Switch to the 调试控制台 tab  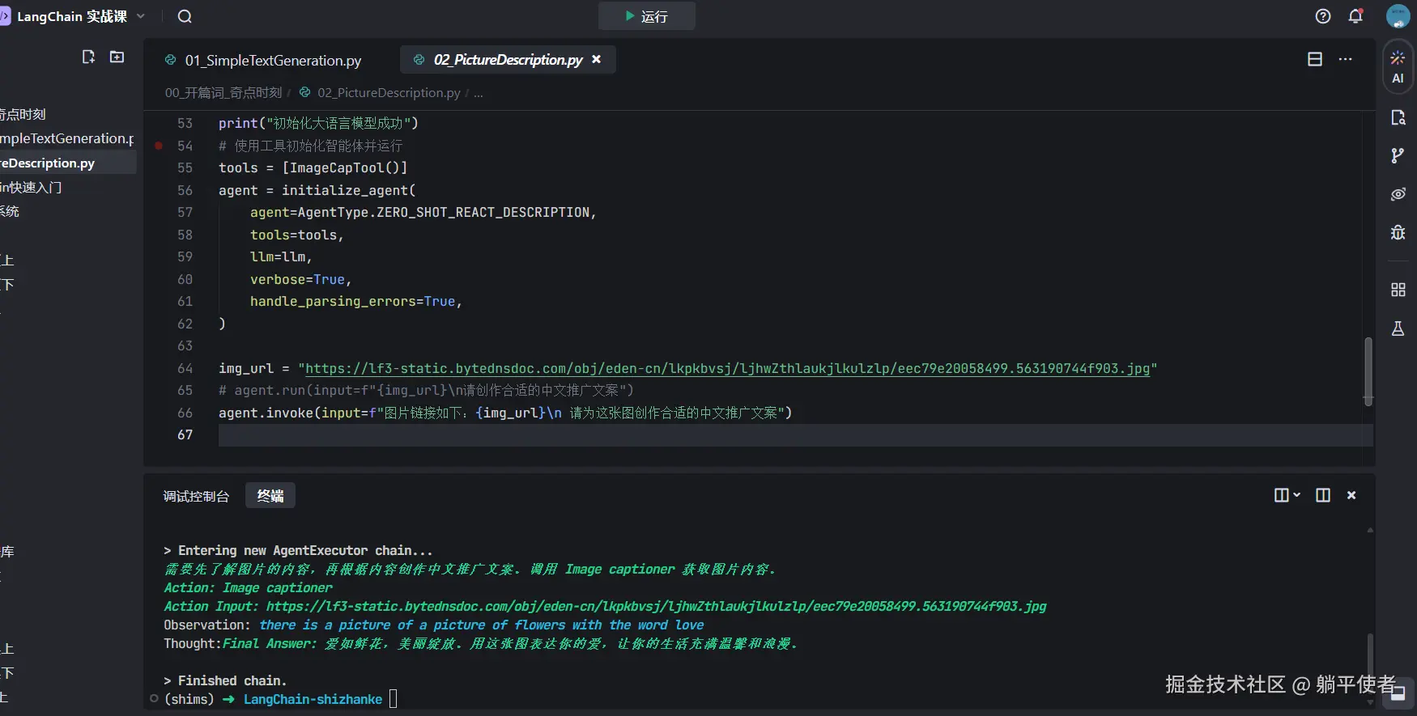[196, 496]
